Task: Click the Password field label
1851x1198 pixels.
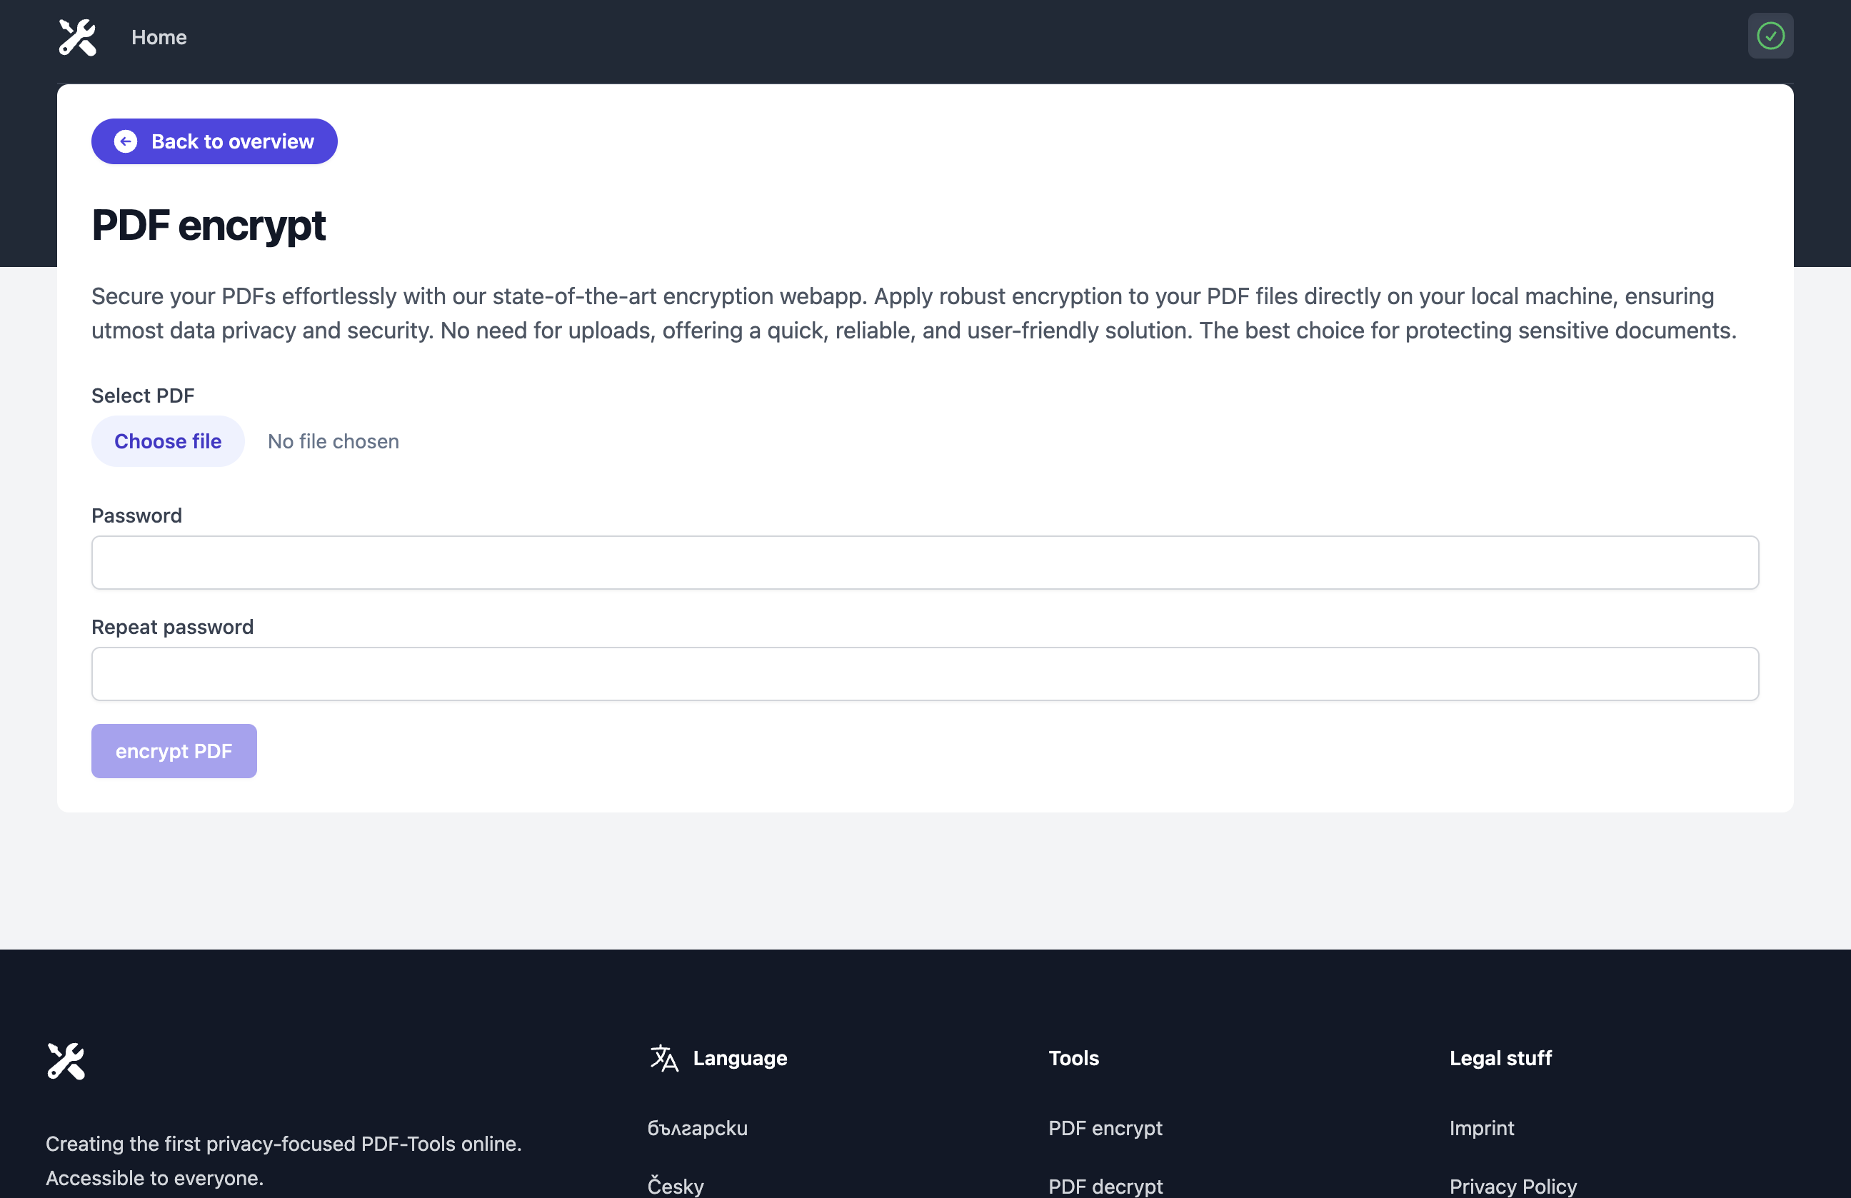Action: [x=137, y=515]
